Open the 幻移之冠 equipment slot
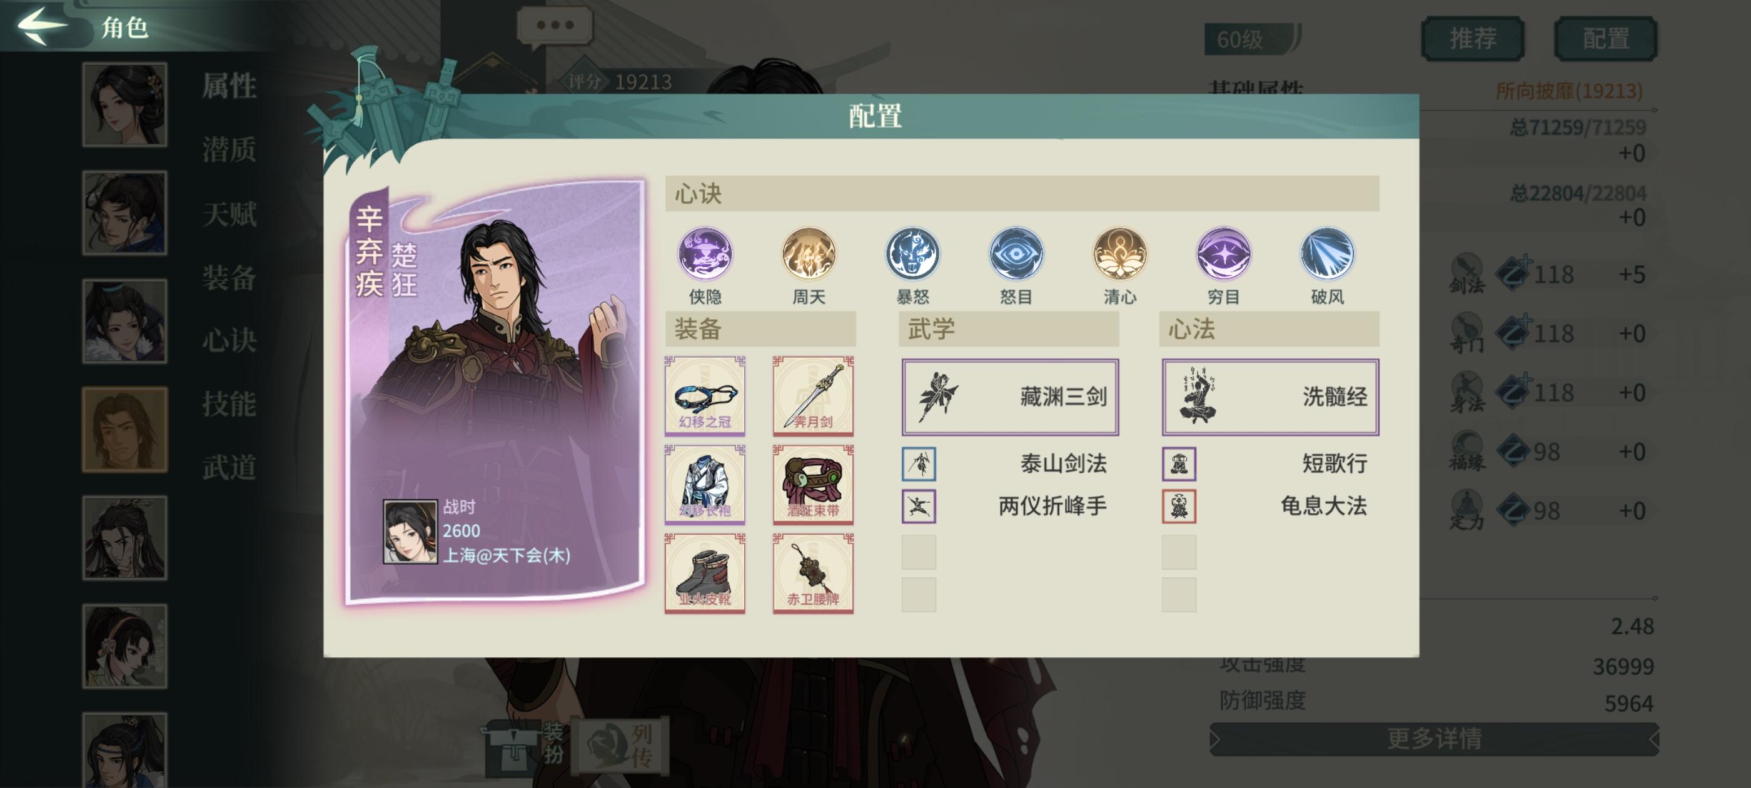The height and width of the screenshot is (788, 1751). 705,396
